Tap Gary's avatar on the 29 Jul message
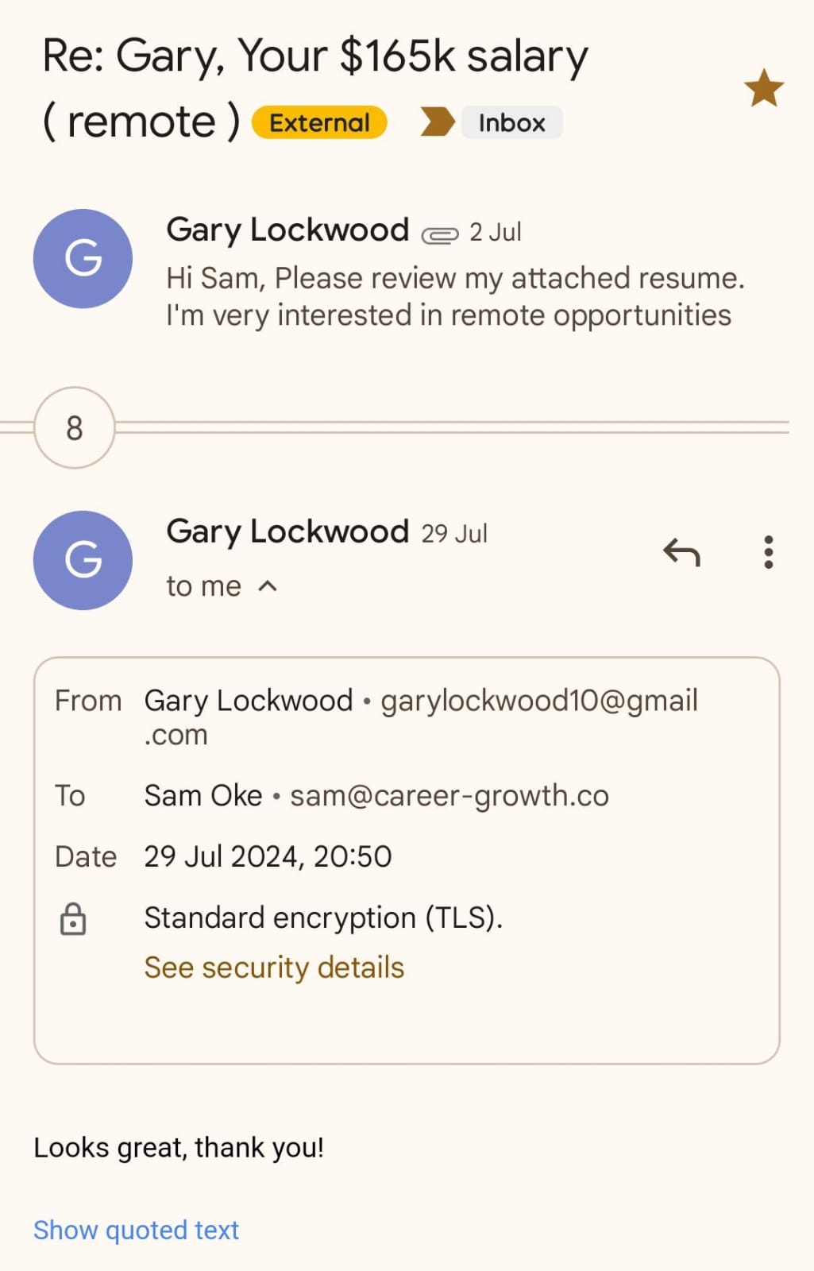This screenshot has height=1271, width=814. (83, 560)
